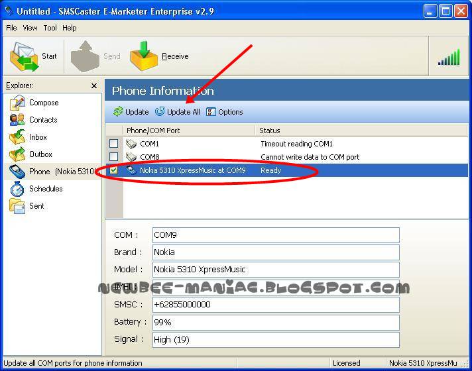
Task: Open the Outbox folder icon
Action: tap(17, 154)
